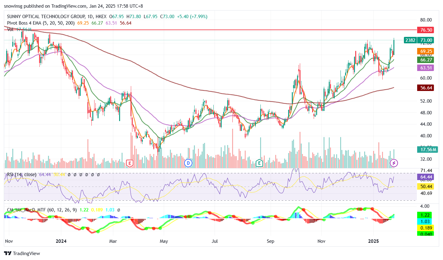Image resolution: width=443 pixels, height=260 pixels.
Task: Click the dark red 56.64 price-axis label
Action: pos(426,88)
